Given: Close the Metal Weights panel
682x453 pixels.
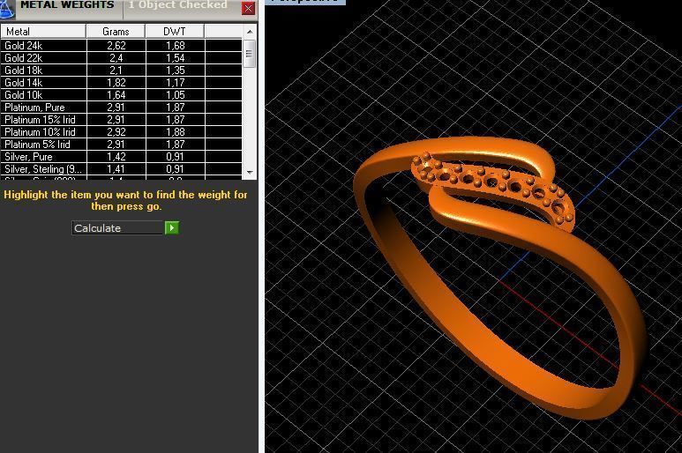Looking at the screenshot, I should click(x=248, y=8).
